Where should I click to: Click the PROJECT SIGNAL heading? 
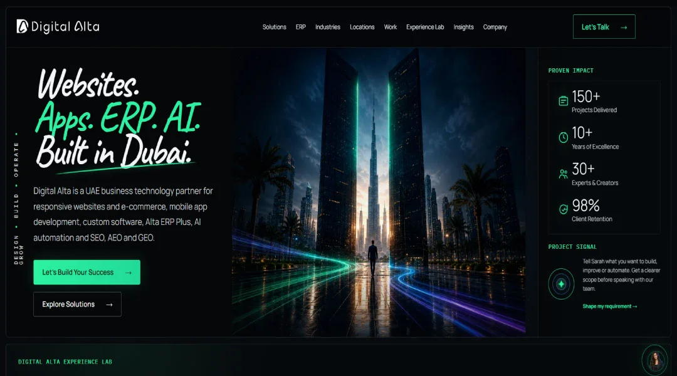click(572, 247)
